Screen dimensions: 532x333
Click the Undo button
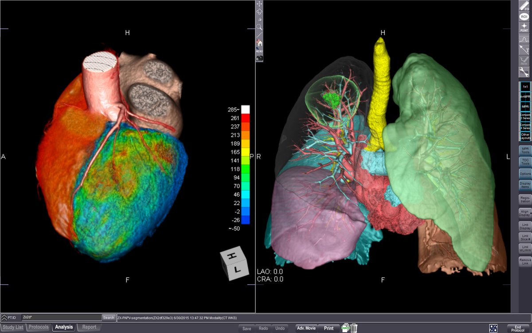click(x=280, y=329)
